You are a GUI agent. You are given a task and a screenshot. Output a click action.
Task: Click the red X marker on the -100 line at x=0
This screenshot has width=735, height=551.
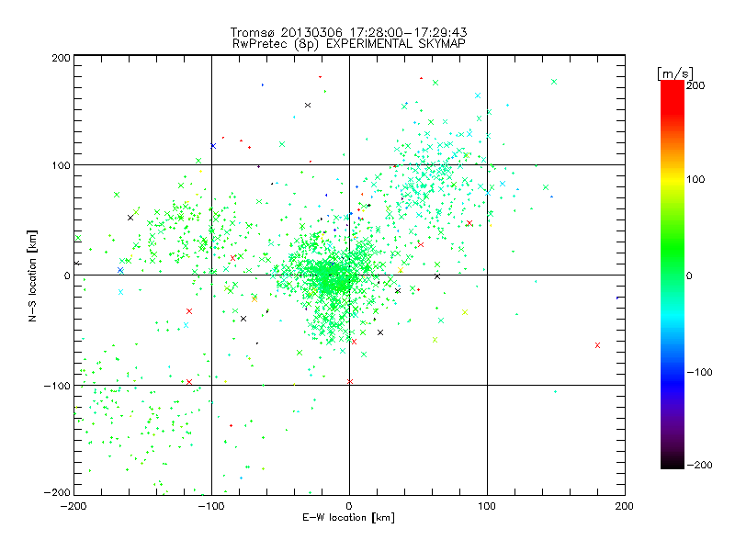coord(350,382)
